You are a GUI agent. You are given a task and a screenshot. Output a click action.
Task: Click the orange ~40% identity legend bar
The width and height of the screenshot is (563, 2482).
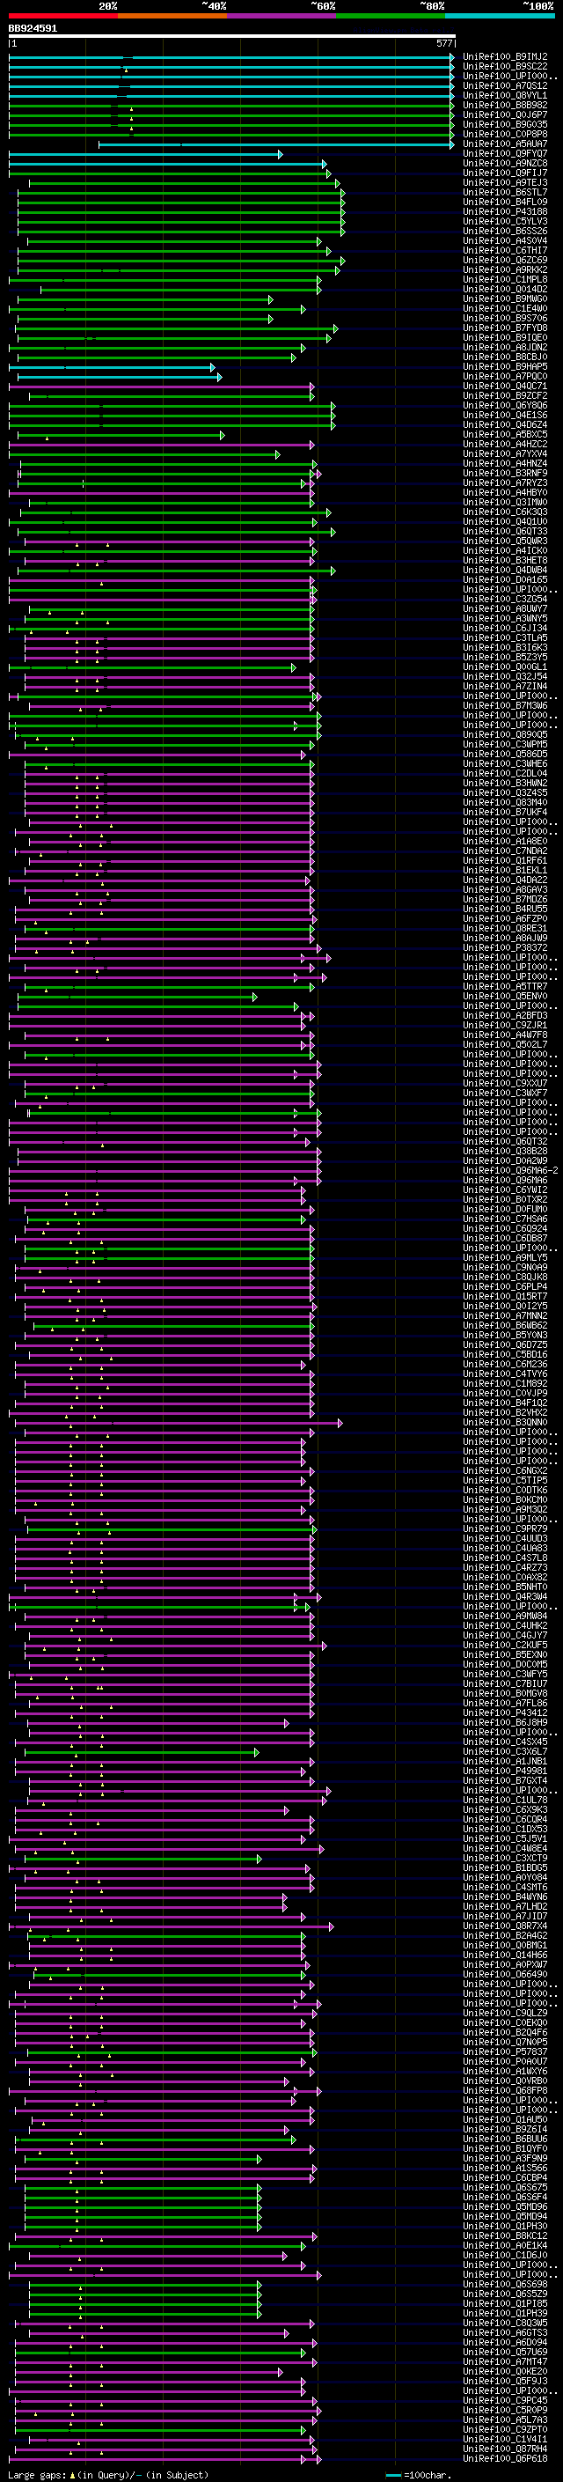[172, 16]
